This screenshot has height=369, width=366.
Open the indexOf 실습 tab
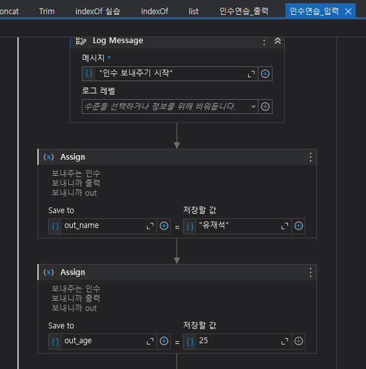coord(98,11)
